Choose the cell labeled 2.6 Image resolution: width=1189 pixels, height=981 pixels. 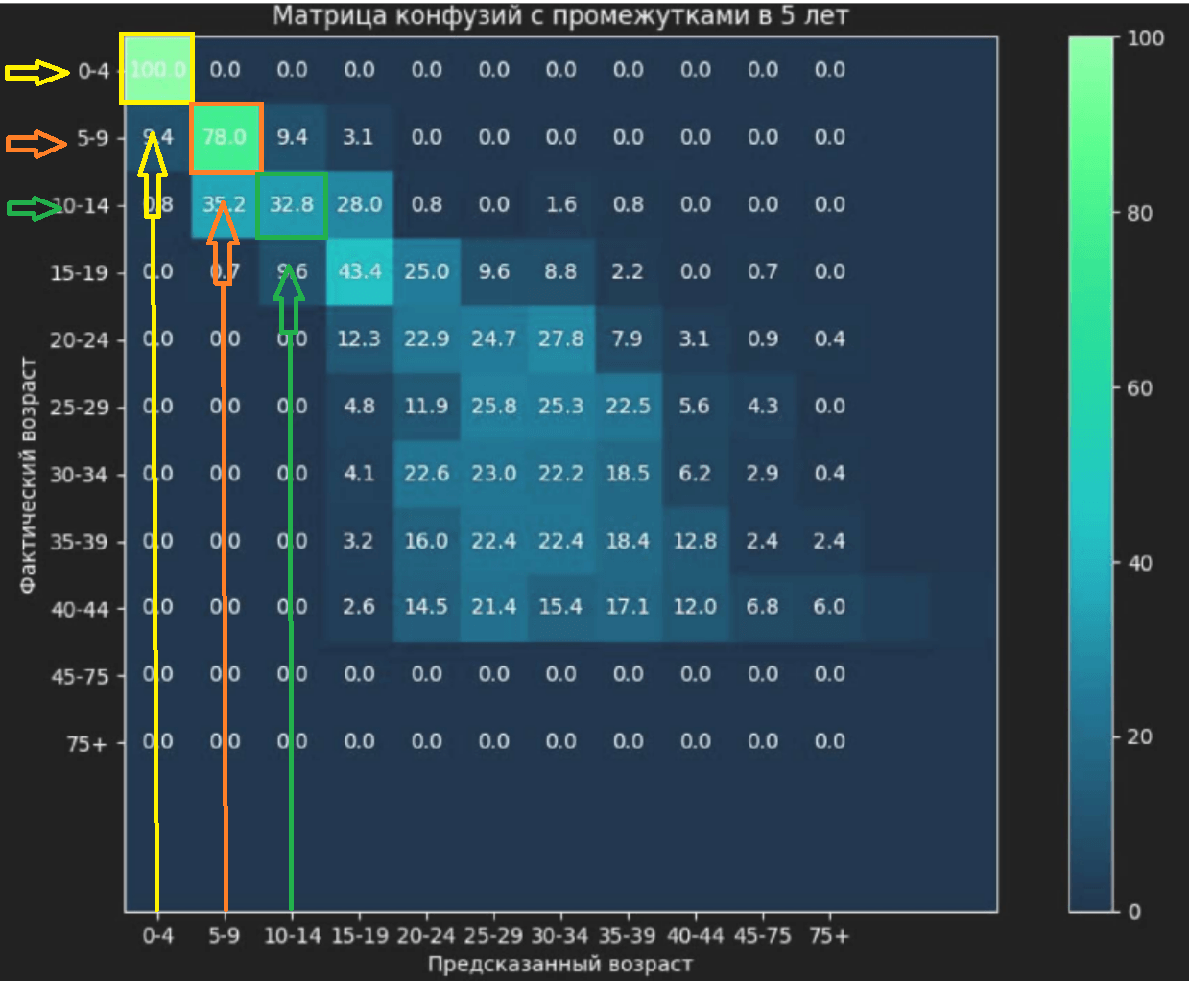[x=359, y=607]
